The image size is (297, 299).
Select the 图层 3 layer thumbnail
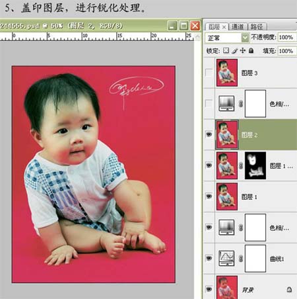point(227,72)
